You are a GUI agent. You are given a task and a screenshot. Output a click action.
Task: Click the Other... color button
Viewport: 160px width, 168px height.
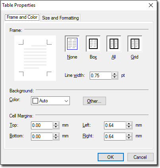tap(94, 101)
